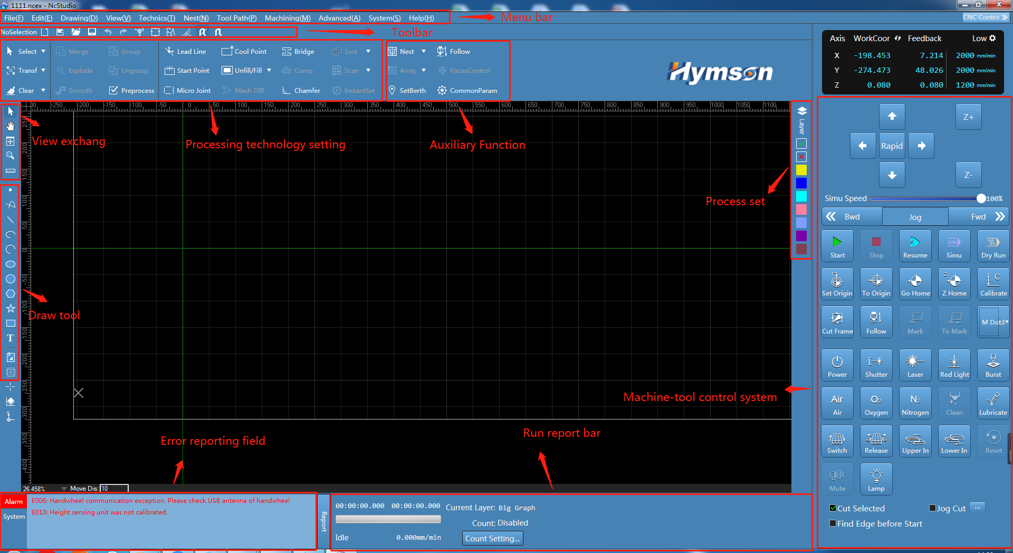
Task: Open the M Dot3 dropdown
Action: (993, 322)
